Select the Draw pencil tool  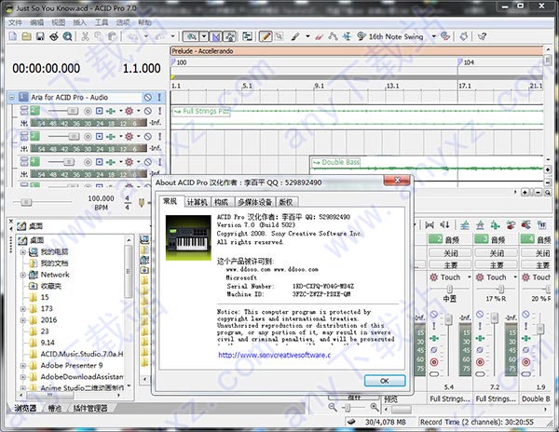tap(266, 36)
